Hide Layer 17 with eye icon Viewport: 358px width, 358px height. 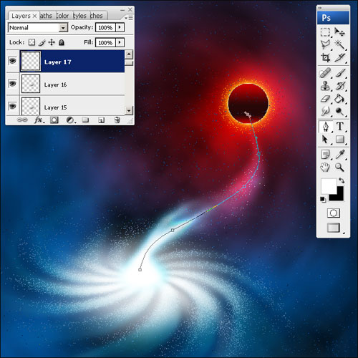(13, 61)
